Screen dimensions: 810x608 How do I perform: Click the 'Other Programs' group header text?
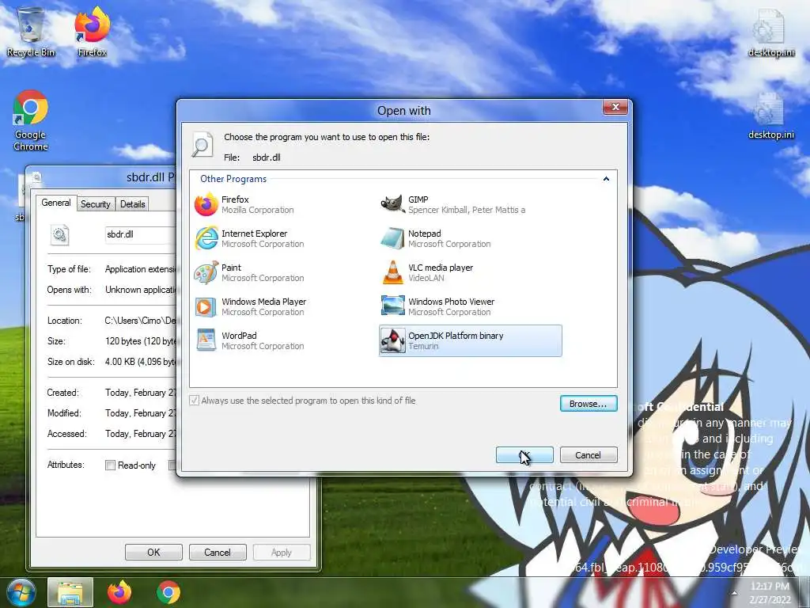pyautogui.click(x=233, y=178)
